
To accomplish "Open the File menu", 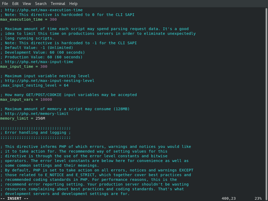I will [5, 4].
